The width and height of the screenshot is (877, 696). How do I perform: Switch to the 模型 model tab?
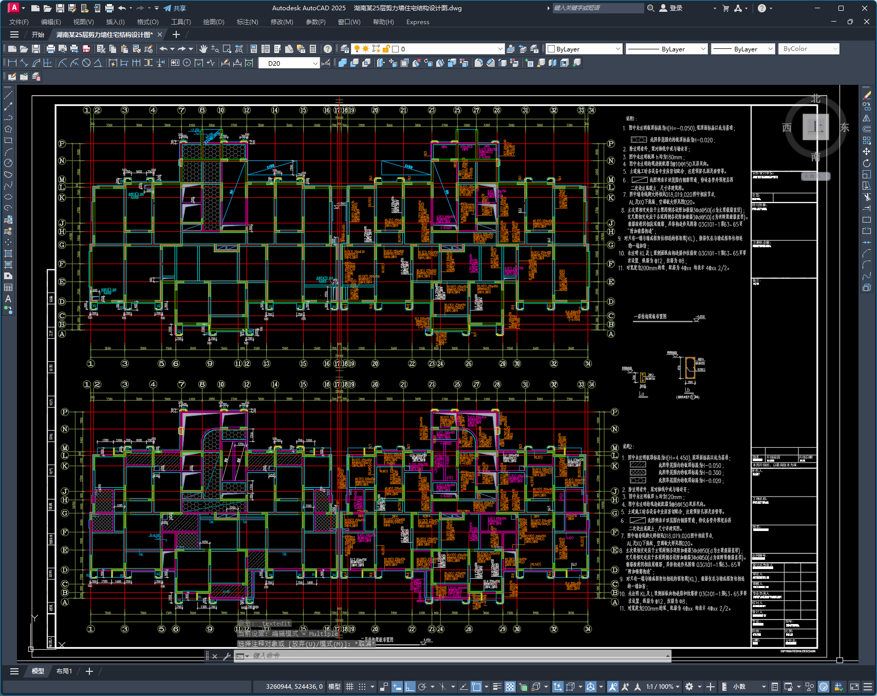pyautogui.click(x=38, y=671)
